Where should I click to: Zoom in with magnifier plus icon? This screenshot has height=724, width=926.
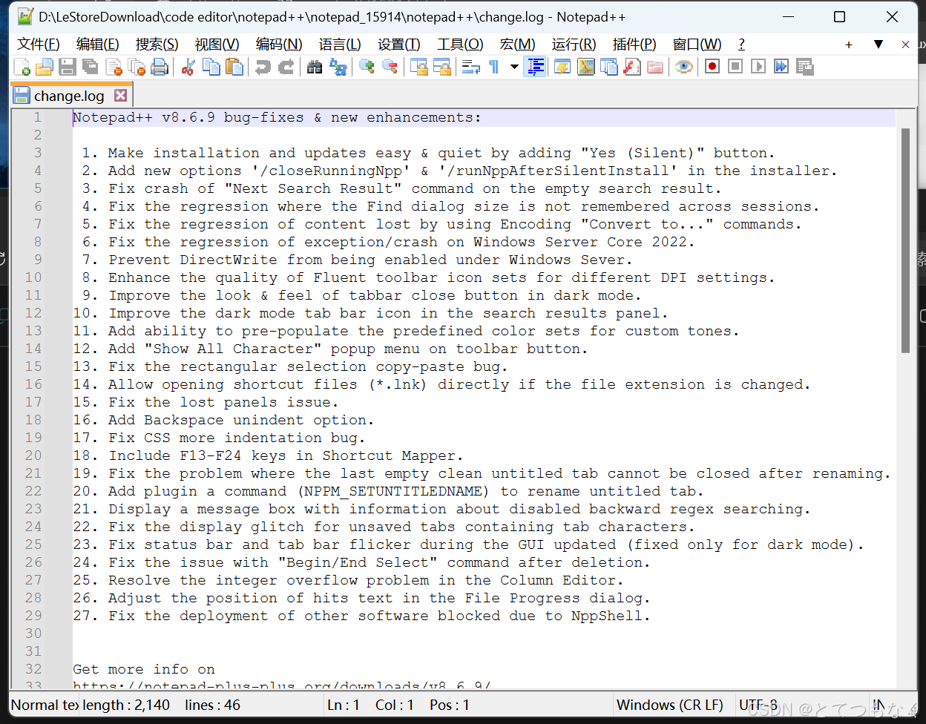(367, 68)
